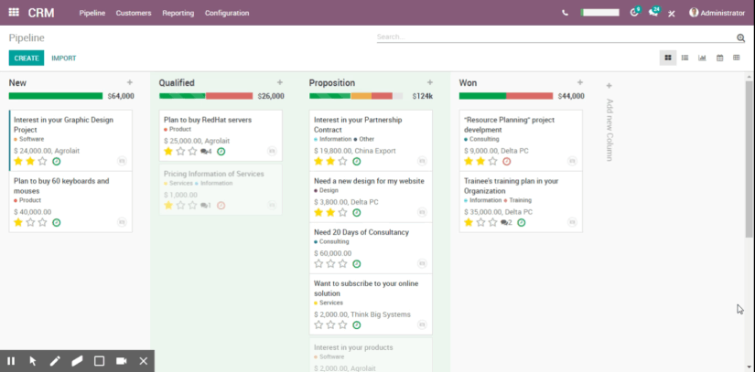Click the CREATE button
Image resolution: width=755 pixels, height=372 pixels.
[27, 58]
